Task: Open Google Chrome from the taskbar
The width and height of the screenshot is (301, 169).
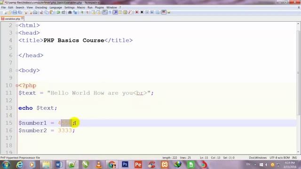Action: click(x=112, y=165)
